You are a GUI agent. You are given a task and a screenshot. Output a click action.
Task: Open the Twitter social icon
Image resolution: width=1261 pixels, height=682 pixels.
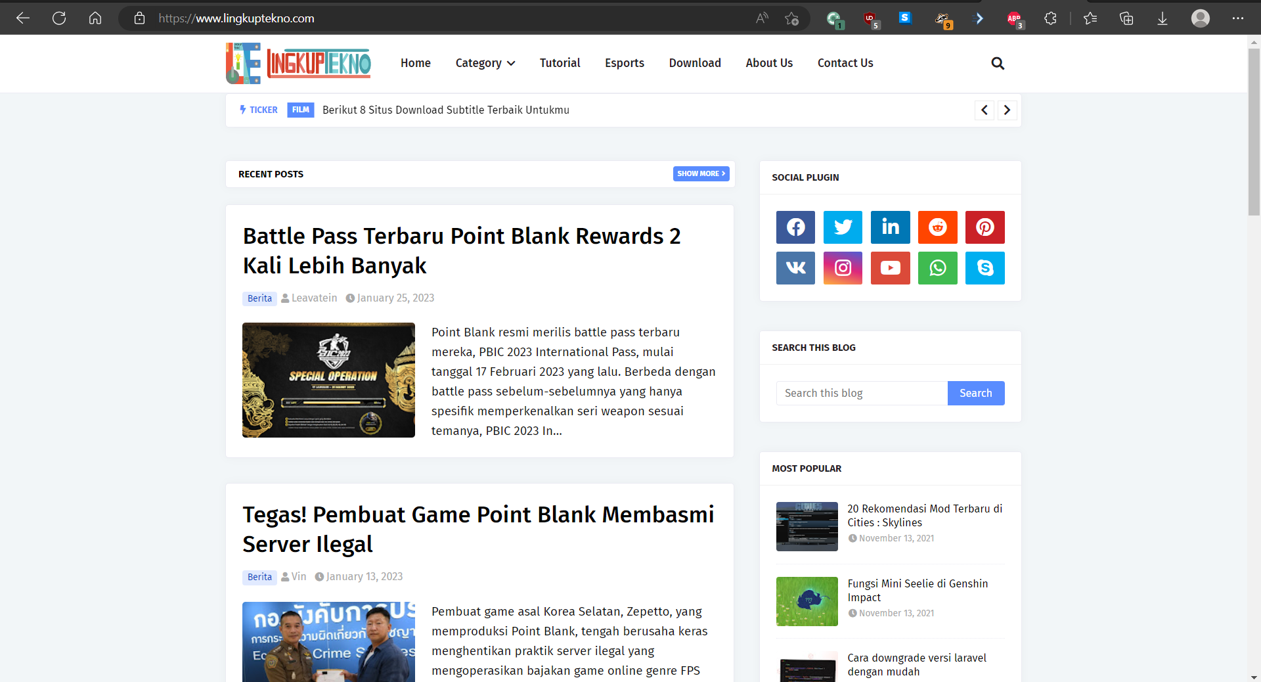tap(843, 227)
